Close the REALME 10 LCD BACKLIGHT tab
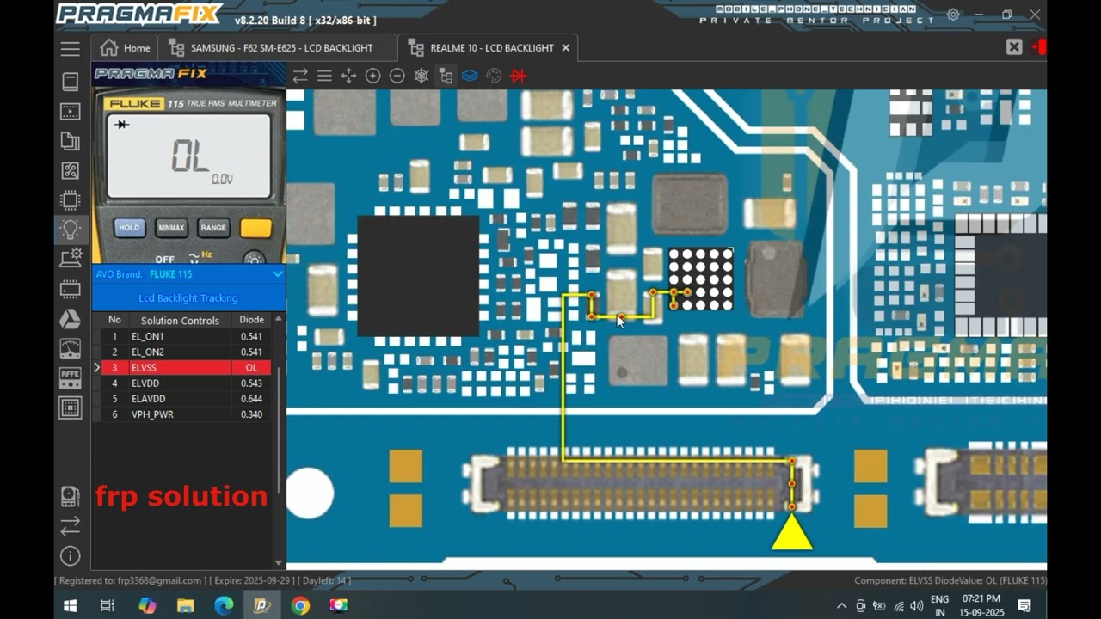The image size is (1101, 619). 565,48
